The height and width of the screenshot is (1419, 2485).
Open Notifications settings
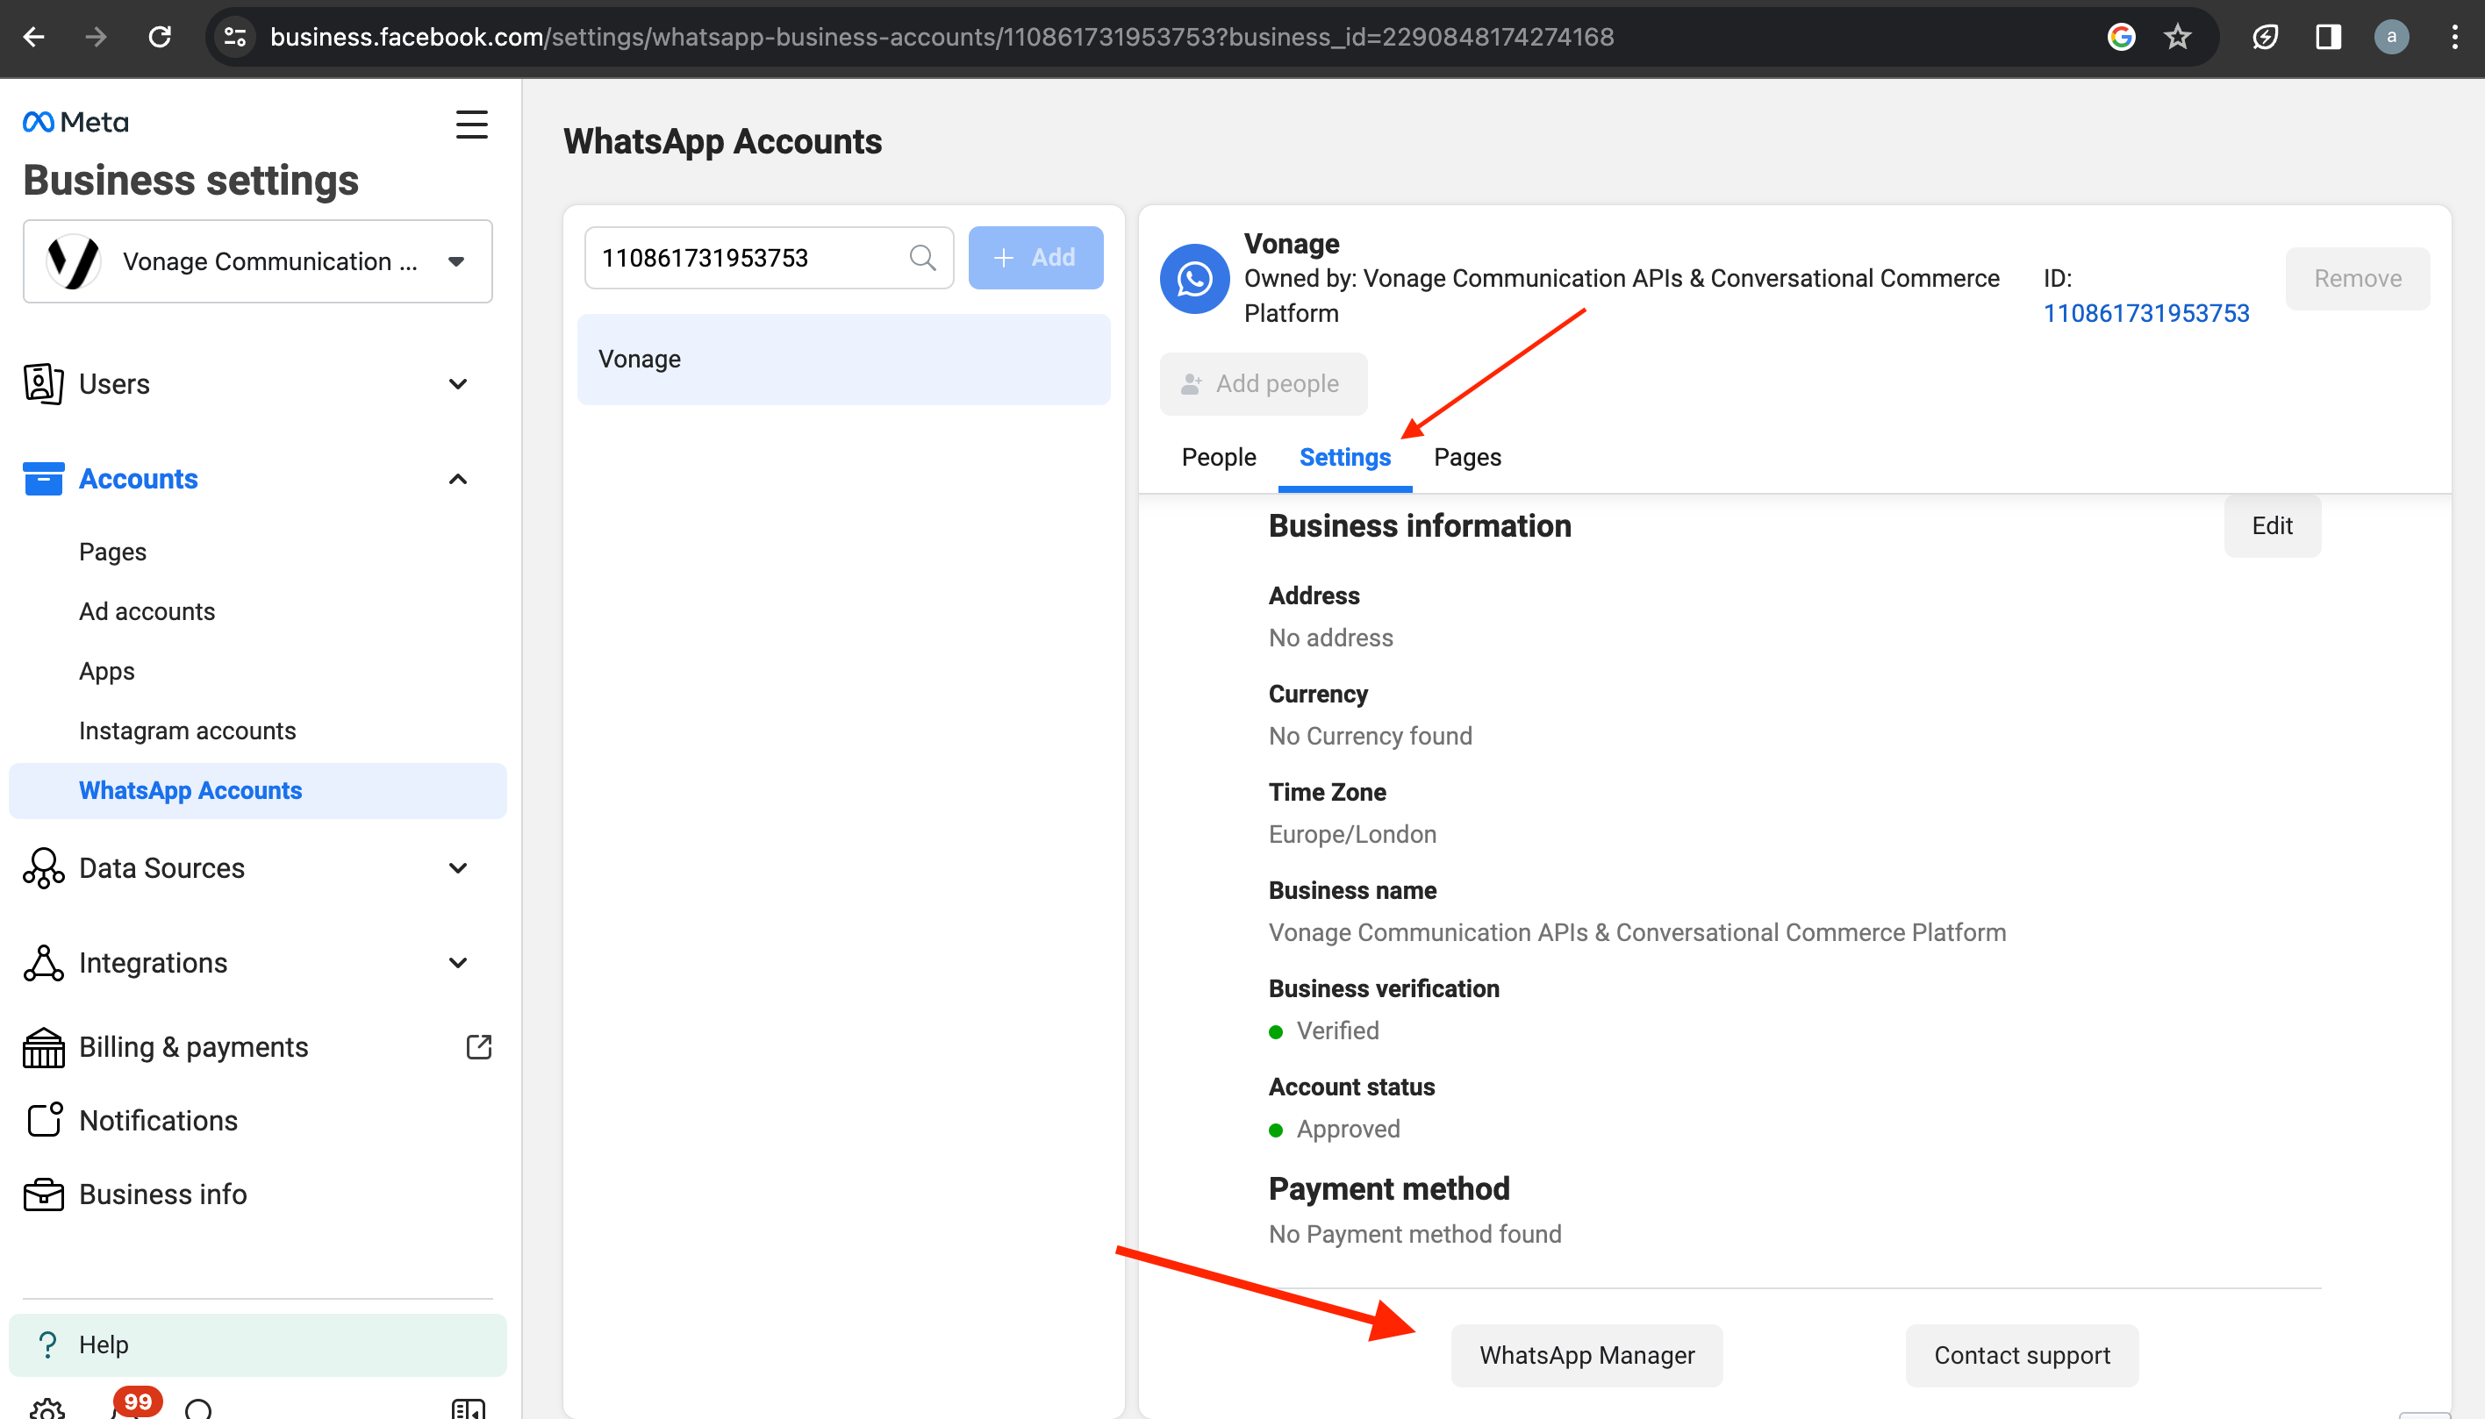(x=158, y=1121)
